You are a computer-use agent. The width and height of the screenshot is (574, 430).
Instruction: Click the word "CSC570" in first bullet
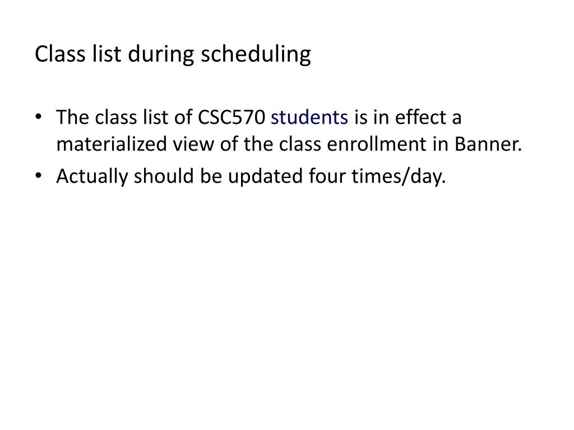232,118
